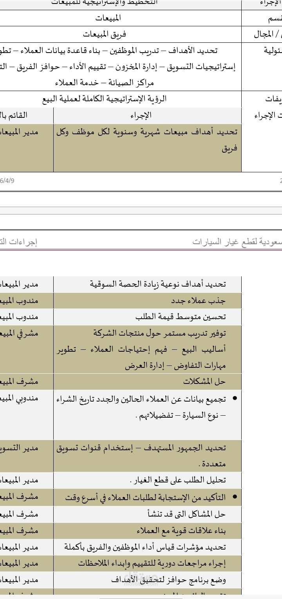This screenshot has height=599, width=282.
Task: Select the cell containing only 'المبيعات'
Action: coord(121,18)
